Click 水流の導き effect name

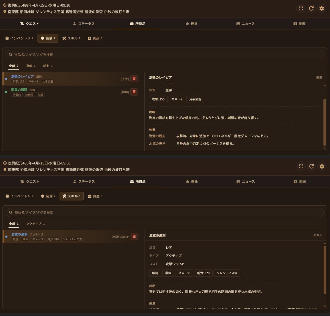(157, 144)
